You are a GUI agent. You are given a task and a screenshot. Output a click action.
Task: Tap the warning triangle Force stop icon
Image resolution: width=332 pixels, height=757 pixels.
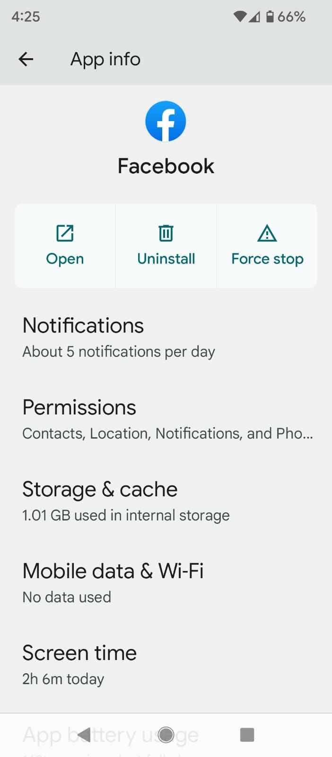click(x=267, y=233)
